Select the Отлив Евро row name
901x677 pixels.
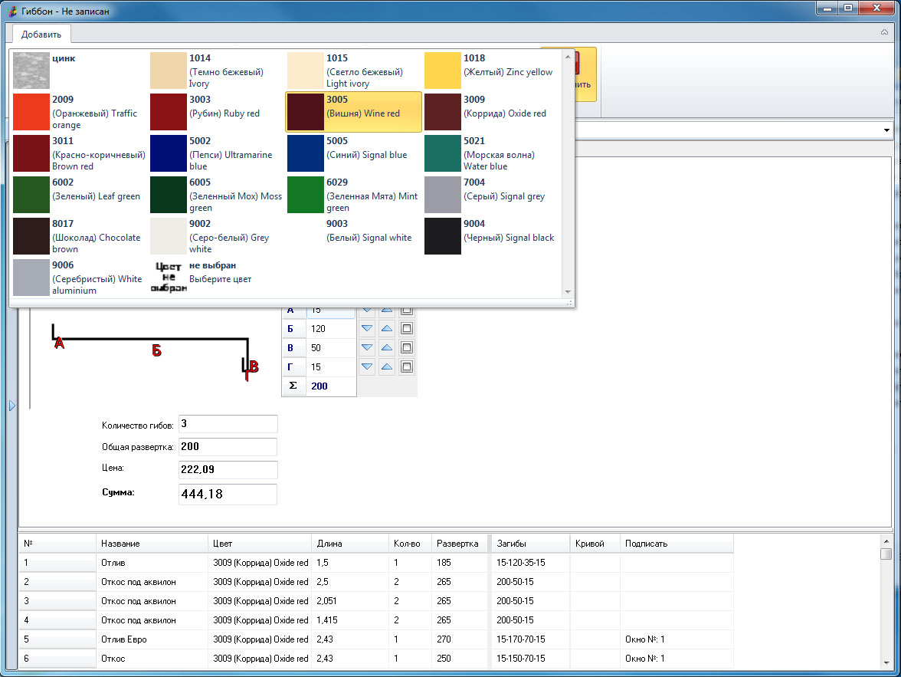tap(152, 639)
